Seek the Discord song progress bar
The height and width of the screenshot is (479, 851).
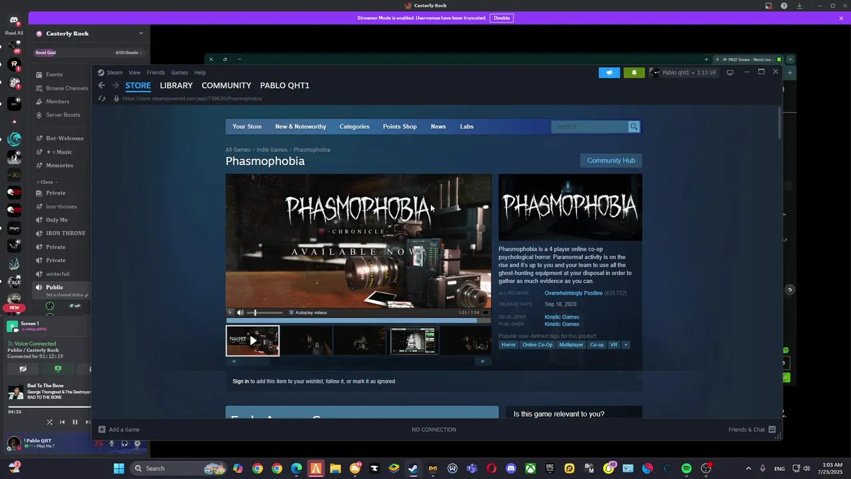49,406
